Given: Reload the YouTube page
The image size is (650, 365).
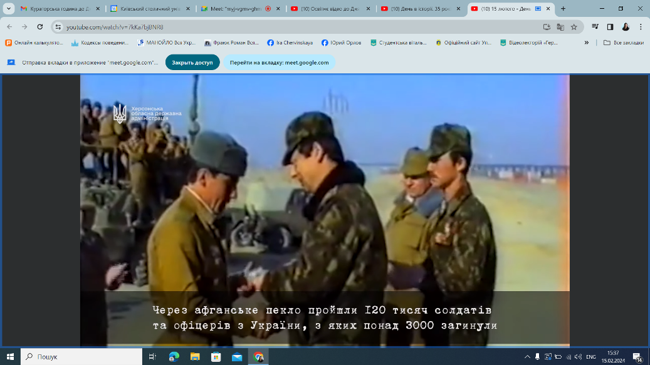Looking at the screenshot, I should pos(39,27).
